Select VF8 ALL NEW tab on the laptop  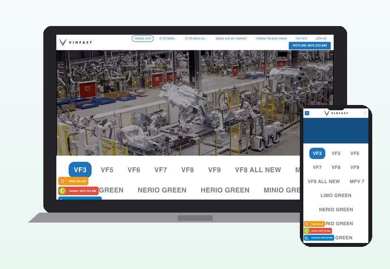[258, 170]
